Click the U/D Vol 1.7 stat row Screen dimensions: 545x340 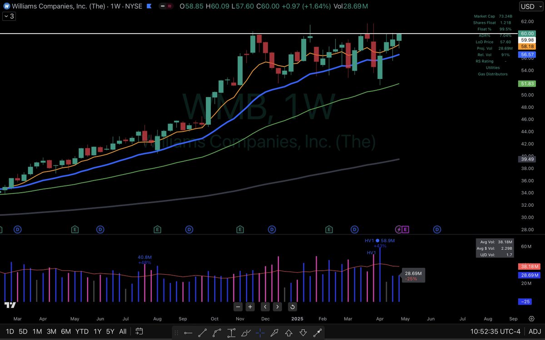pyautogui.click(x=495, y=255)
